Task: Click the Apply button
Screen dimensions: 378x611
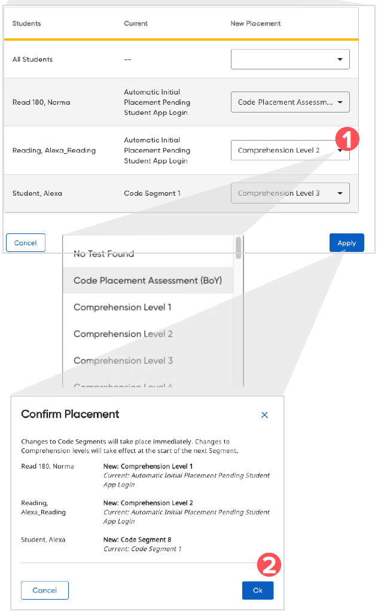Action: (x=346, y=242)
